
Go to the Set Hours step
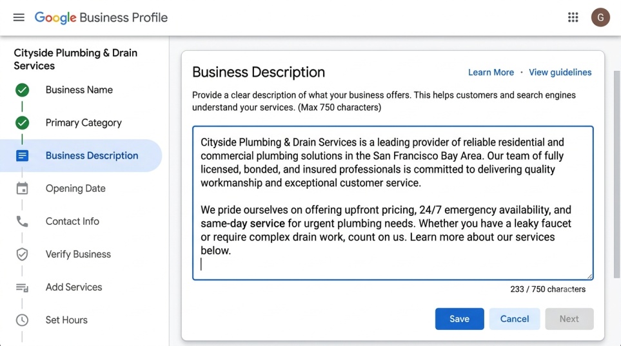point(66,320)
